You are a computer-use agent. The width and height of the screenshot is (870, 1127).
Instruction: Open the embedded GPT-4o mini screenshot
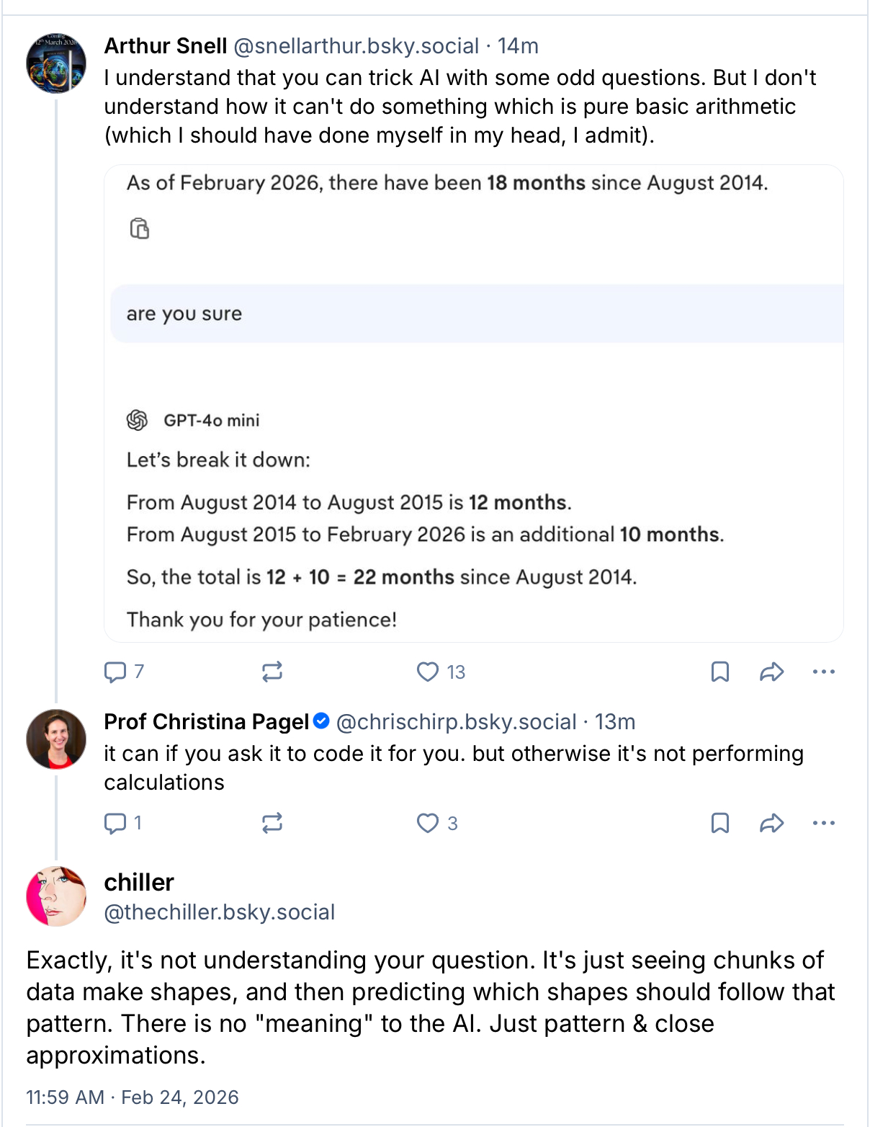(x=473, y=404)
